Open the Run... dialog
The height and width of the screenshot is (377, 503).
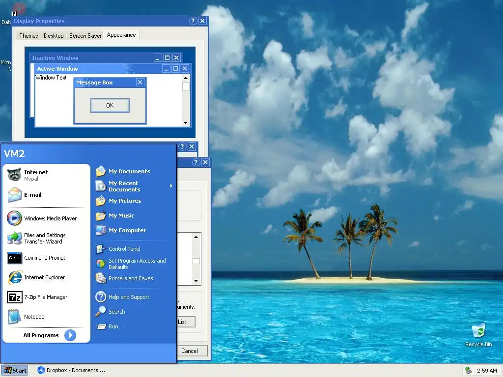pyautogui.click(x=135, y=326)
